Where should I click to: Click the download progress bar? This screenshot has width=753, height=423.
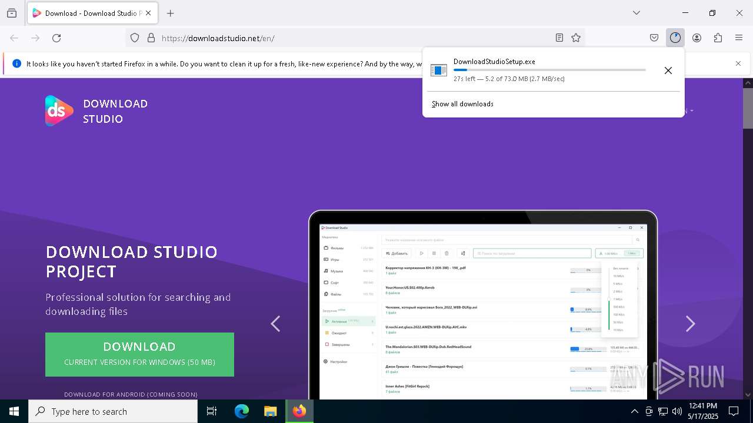tap(549, 70)
